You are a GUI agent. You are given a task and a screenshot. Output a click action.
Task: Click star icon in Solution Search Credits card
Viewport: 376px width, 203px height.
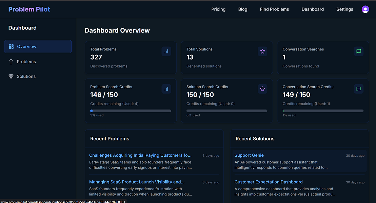point(262,89)
